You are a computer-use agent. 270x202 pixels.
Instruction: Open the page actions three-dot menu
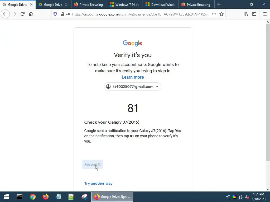[x=214, y=14]
